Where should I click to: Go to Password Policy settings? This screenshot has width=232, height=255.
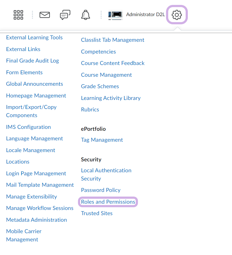101,190
